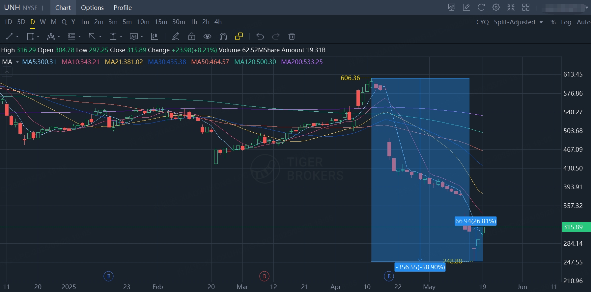Activate the price range measure tool
Image resolution: width=591 pixels, height=292 pixels.
click(x=113, y=36)
